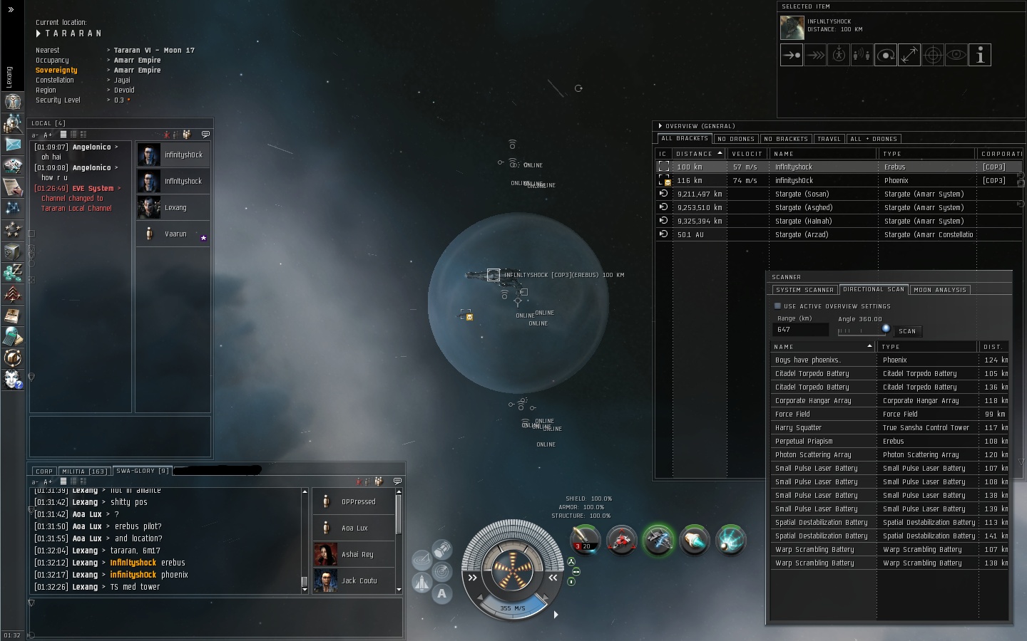The image size is (1027, 641).
Task: Click Keep at Range icon
Action: (x=909, y=55)
